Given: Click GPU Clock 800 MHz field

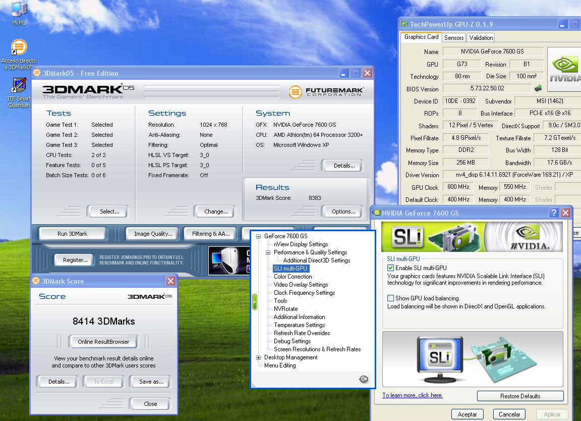Looking at the screenshot, I should [x=458, y=187].
